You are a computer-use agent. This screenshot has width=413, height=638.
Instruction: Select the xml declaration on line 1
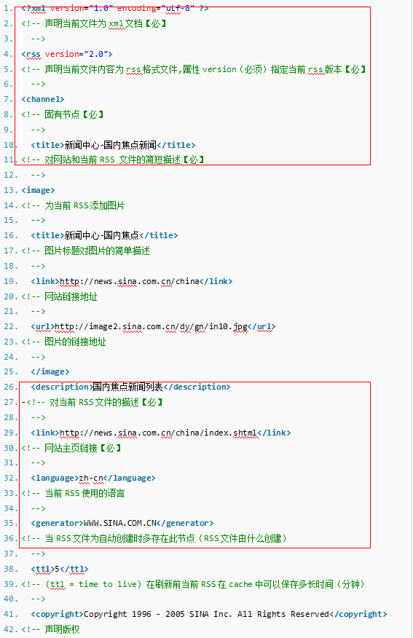click(x=115, y=8)
